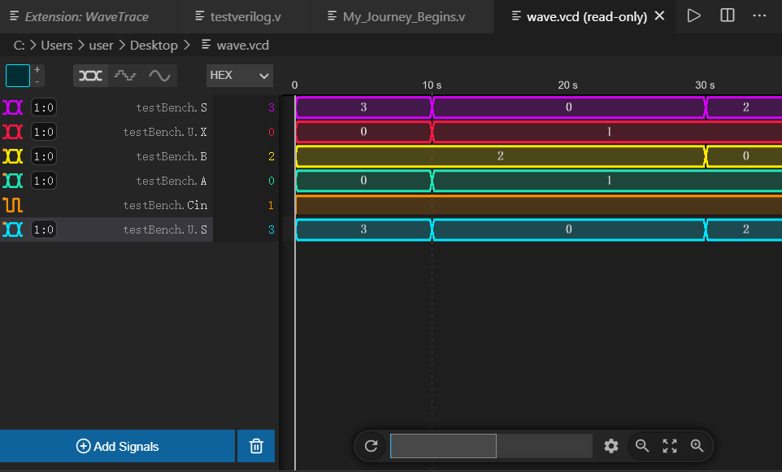782x472 pixels.
Task: Select the testBench.U.S signal name
Action: coord(165,229)
